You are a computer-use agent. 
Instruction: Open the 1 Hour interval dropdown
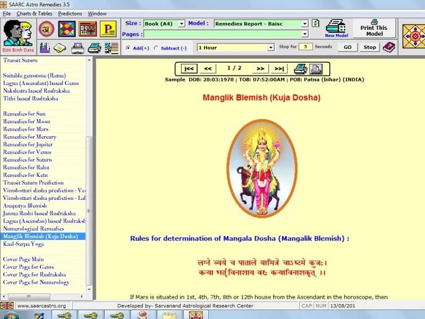pos(270,48)
